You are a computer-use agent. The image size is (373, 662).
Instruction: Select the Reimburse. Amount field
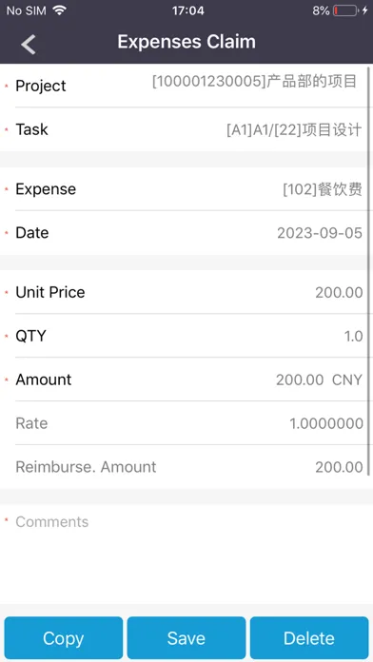coord(185,466)
